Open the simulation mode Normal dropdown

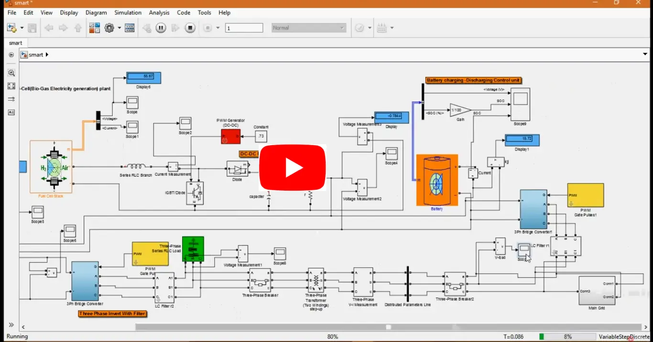309,28
